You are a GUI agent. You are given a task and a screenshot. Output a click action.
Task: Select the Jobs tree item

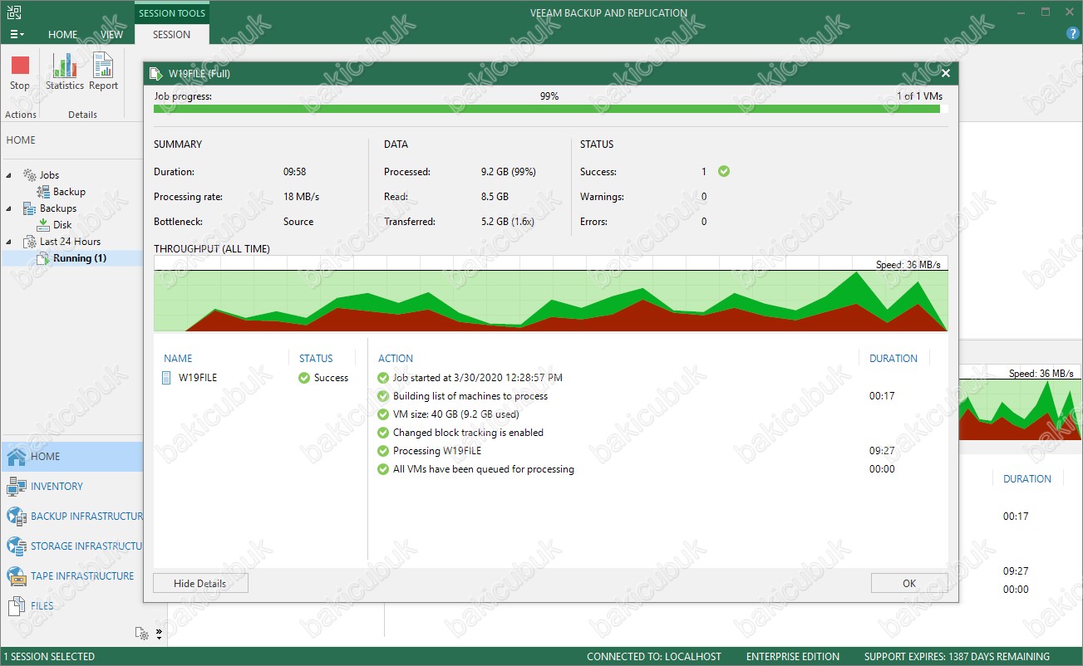coord(49,175)
